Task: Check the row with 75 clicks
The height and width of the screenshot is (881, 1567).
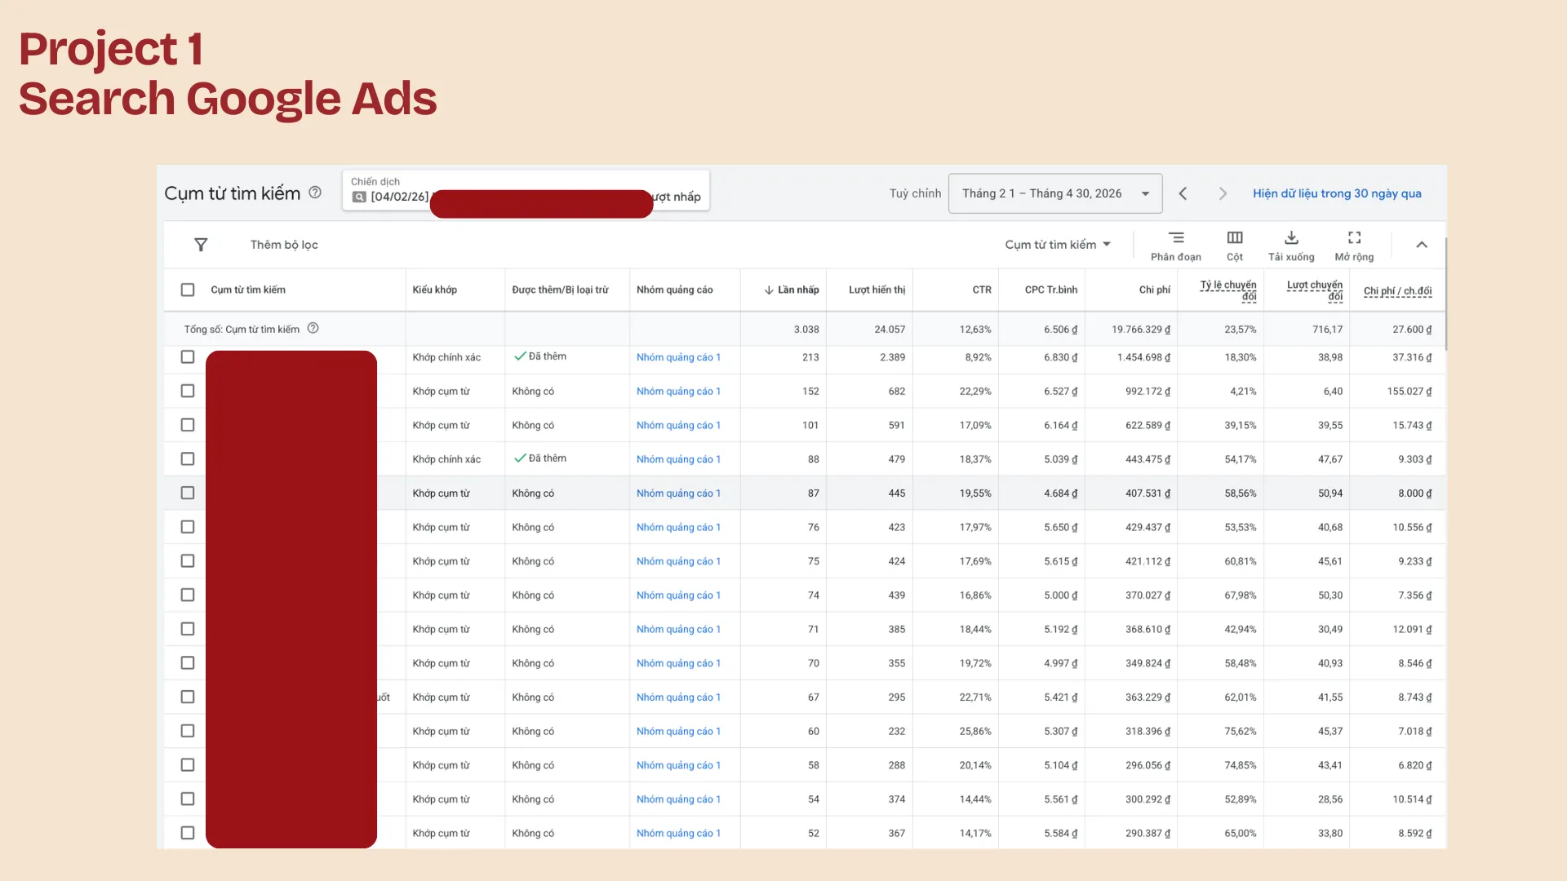Action: 188,561
